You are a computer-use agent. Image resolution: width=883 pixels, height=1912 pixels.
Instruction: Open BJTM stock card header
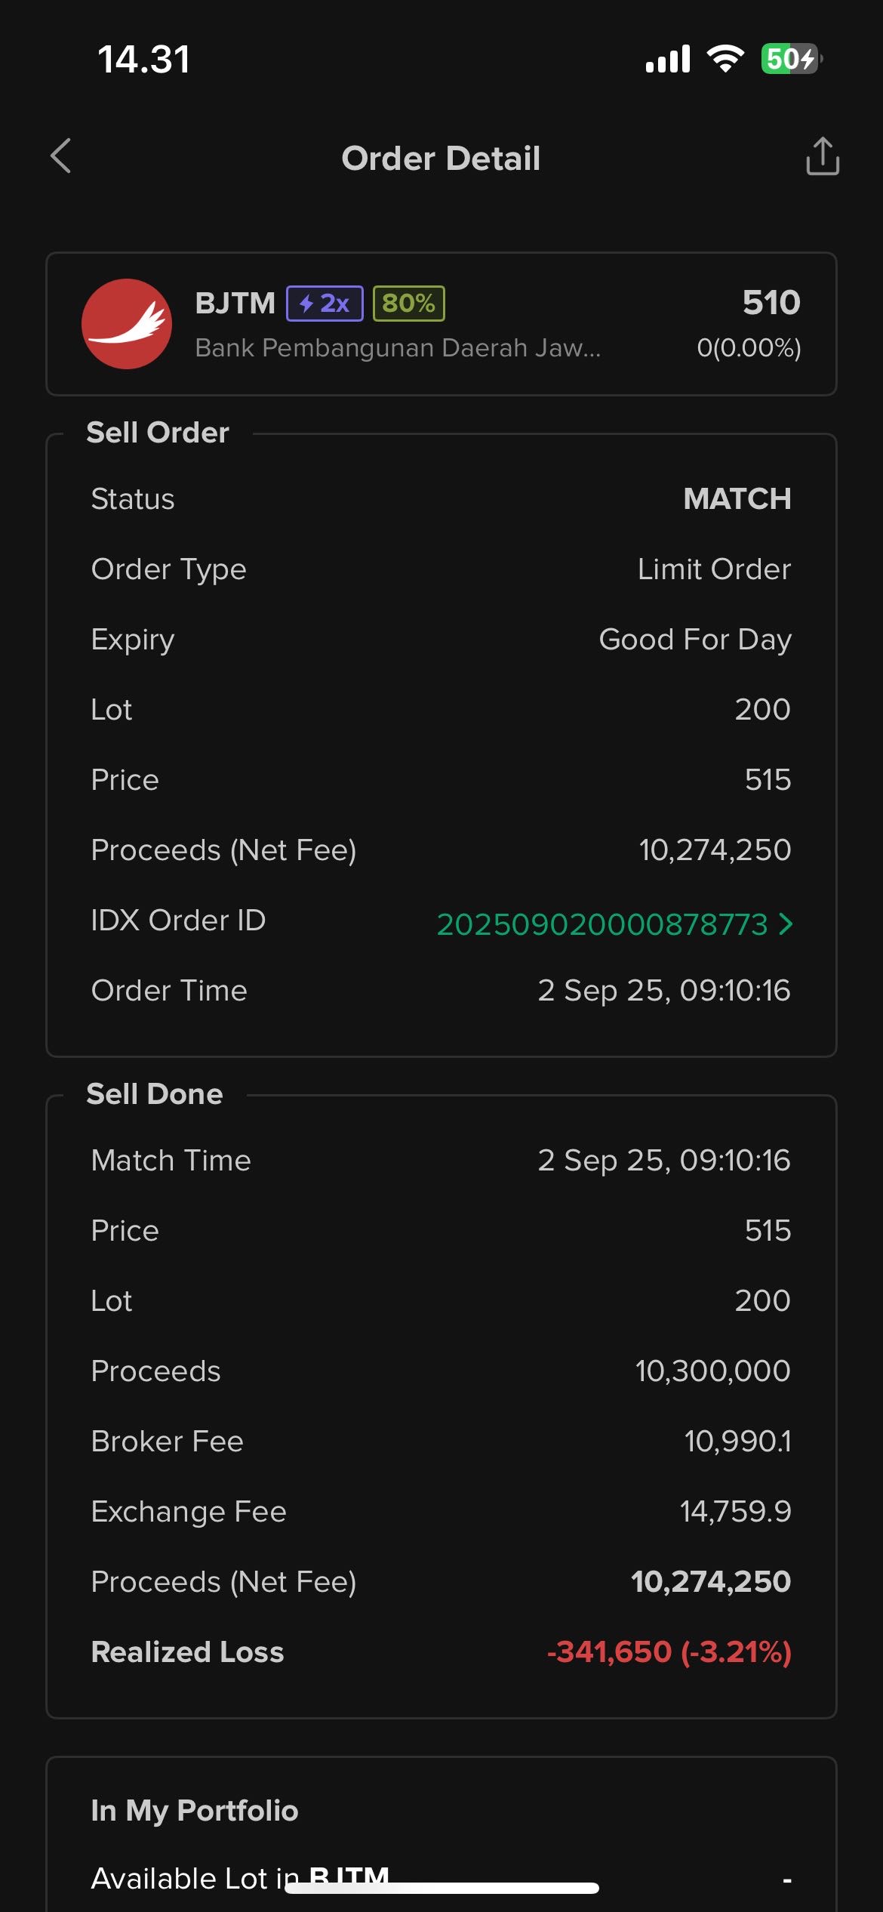pyautogui.click(x=441, y=324)
